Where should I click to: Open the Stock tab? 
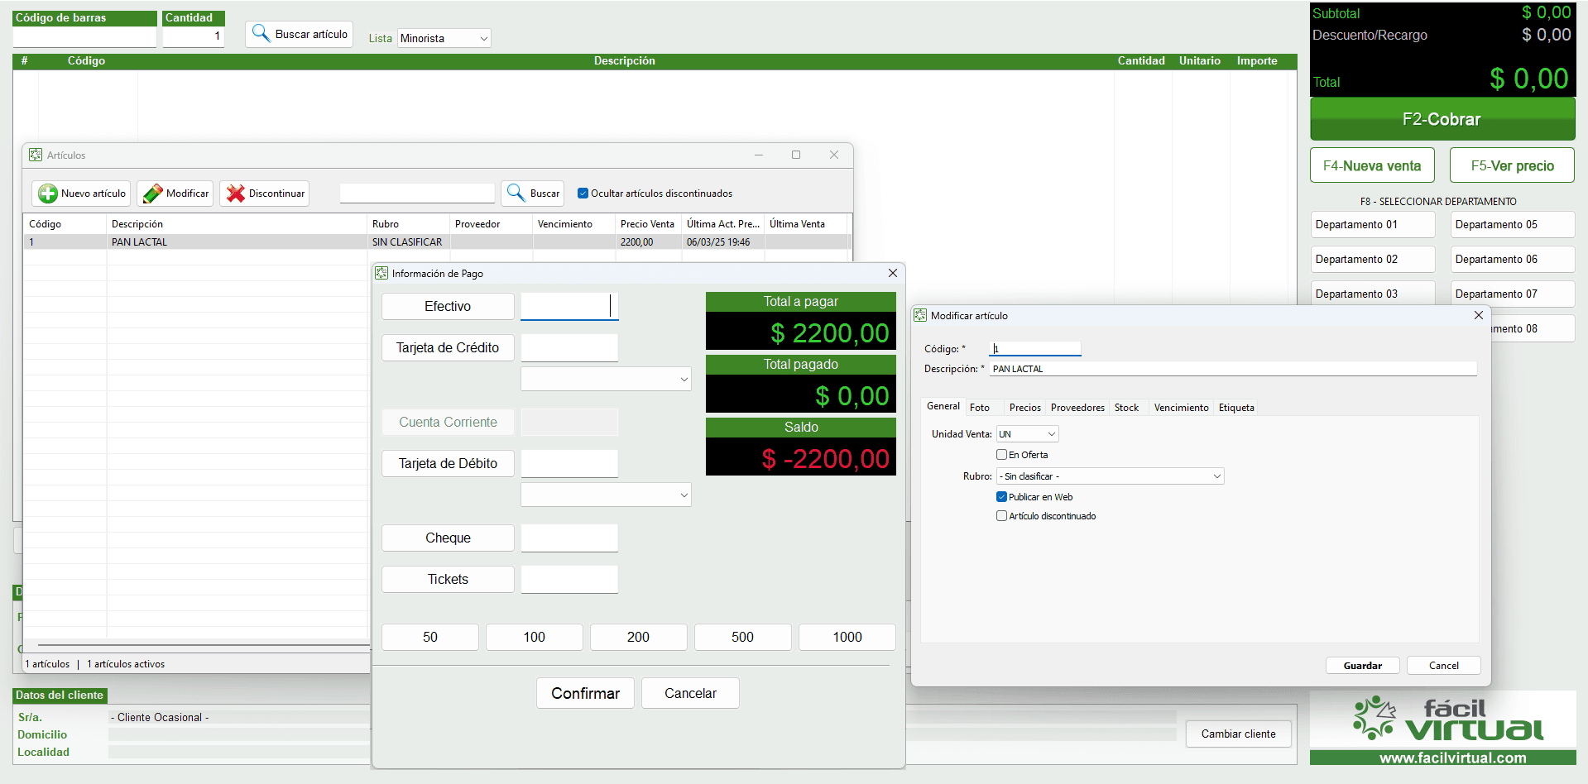coord(1125,408)
